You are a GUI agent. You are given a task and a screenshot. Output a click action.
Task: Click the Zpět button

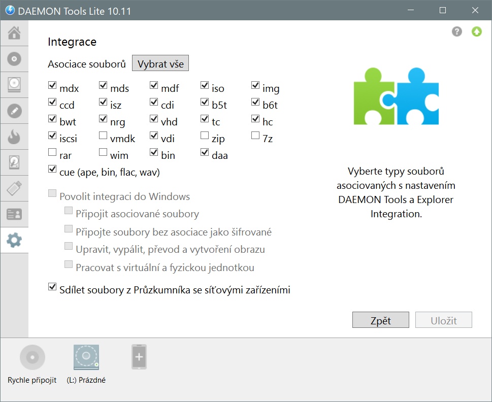pos(381,320)
